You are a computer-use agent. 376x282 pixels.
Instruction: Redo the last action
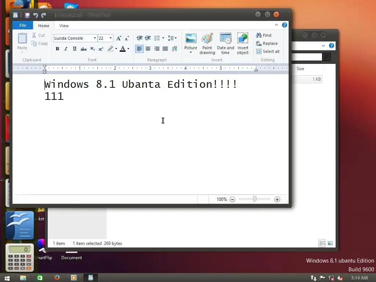tap(43, 15)
